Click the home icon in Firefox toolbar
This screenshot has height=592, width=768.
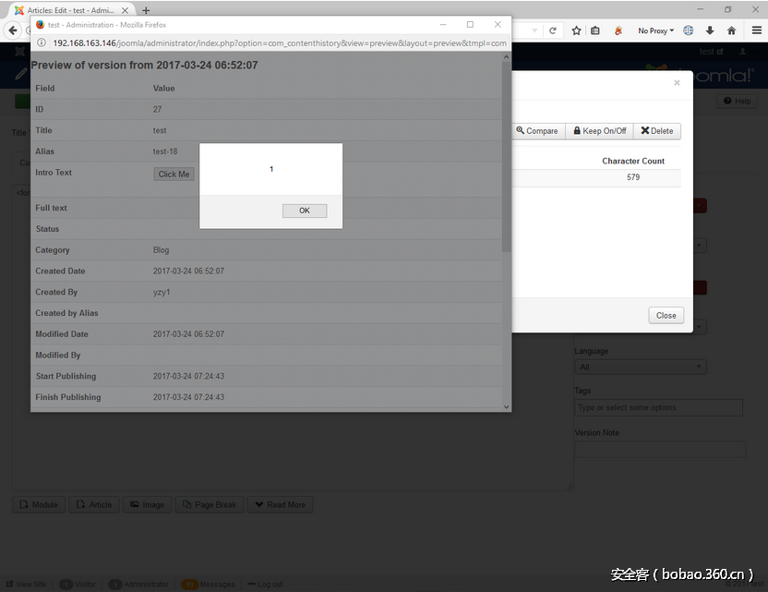[x=731, y=30]
